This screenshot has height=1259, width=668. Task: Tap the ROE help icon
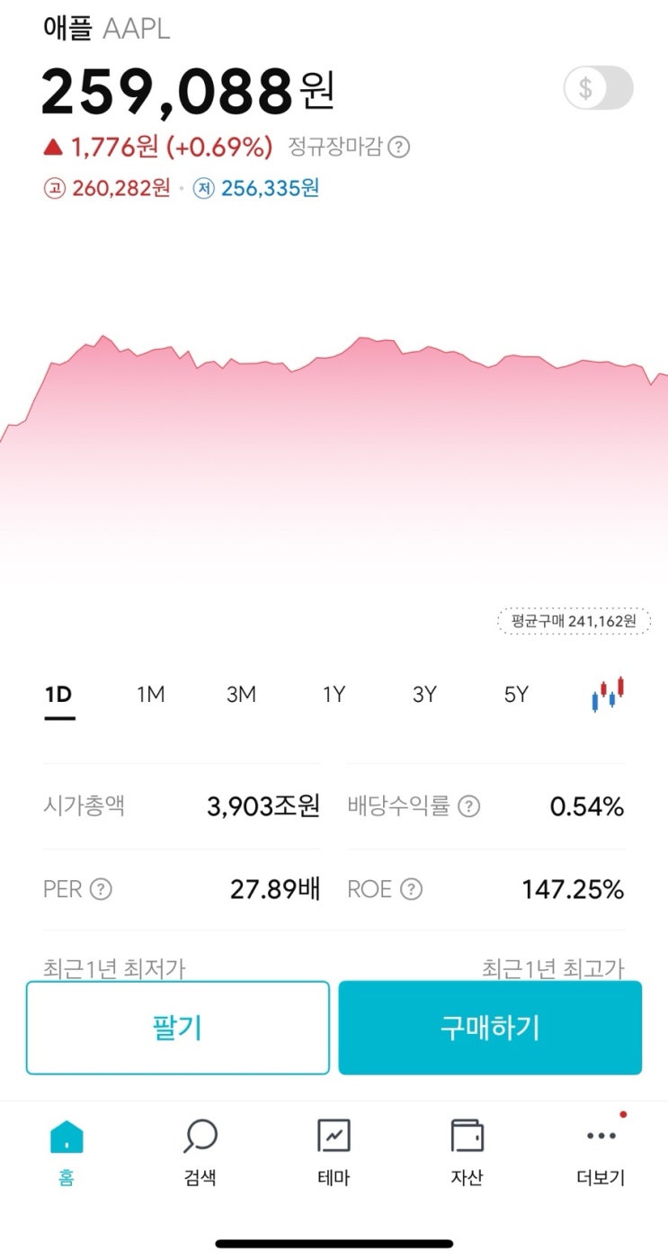coord(411,890)
